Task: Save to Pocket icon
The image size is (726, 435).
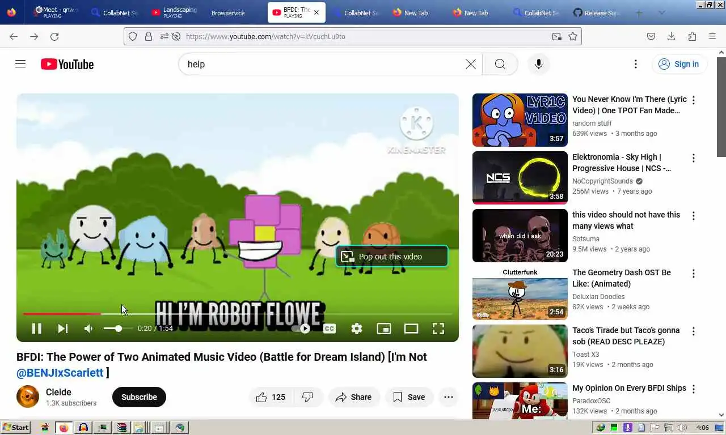Action: 651,36
